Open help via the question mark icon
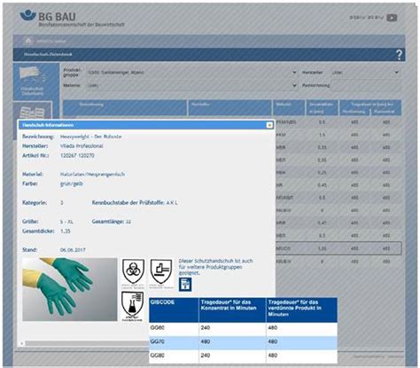The image size is (420, 368). click(399, 55)
